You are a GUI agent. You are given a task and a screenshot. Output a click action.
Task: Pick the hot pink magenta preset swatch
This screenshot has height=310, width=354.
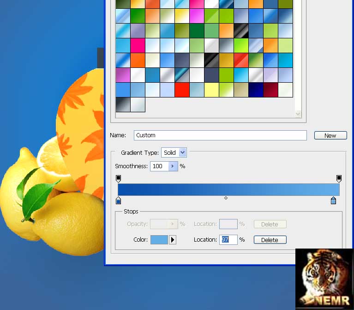(138, 45)
